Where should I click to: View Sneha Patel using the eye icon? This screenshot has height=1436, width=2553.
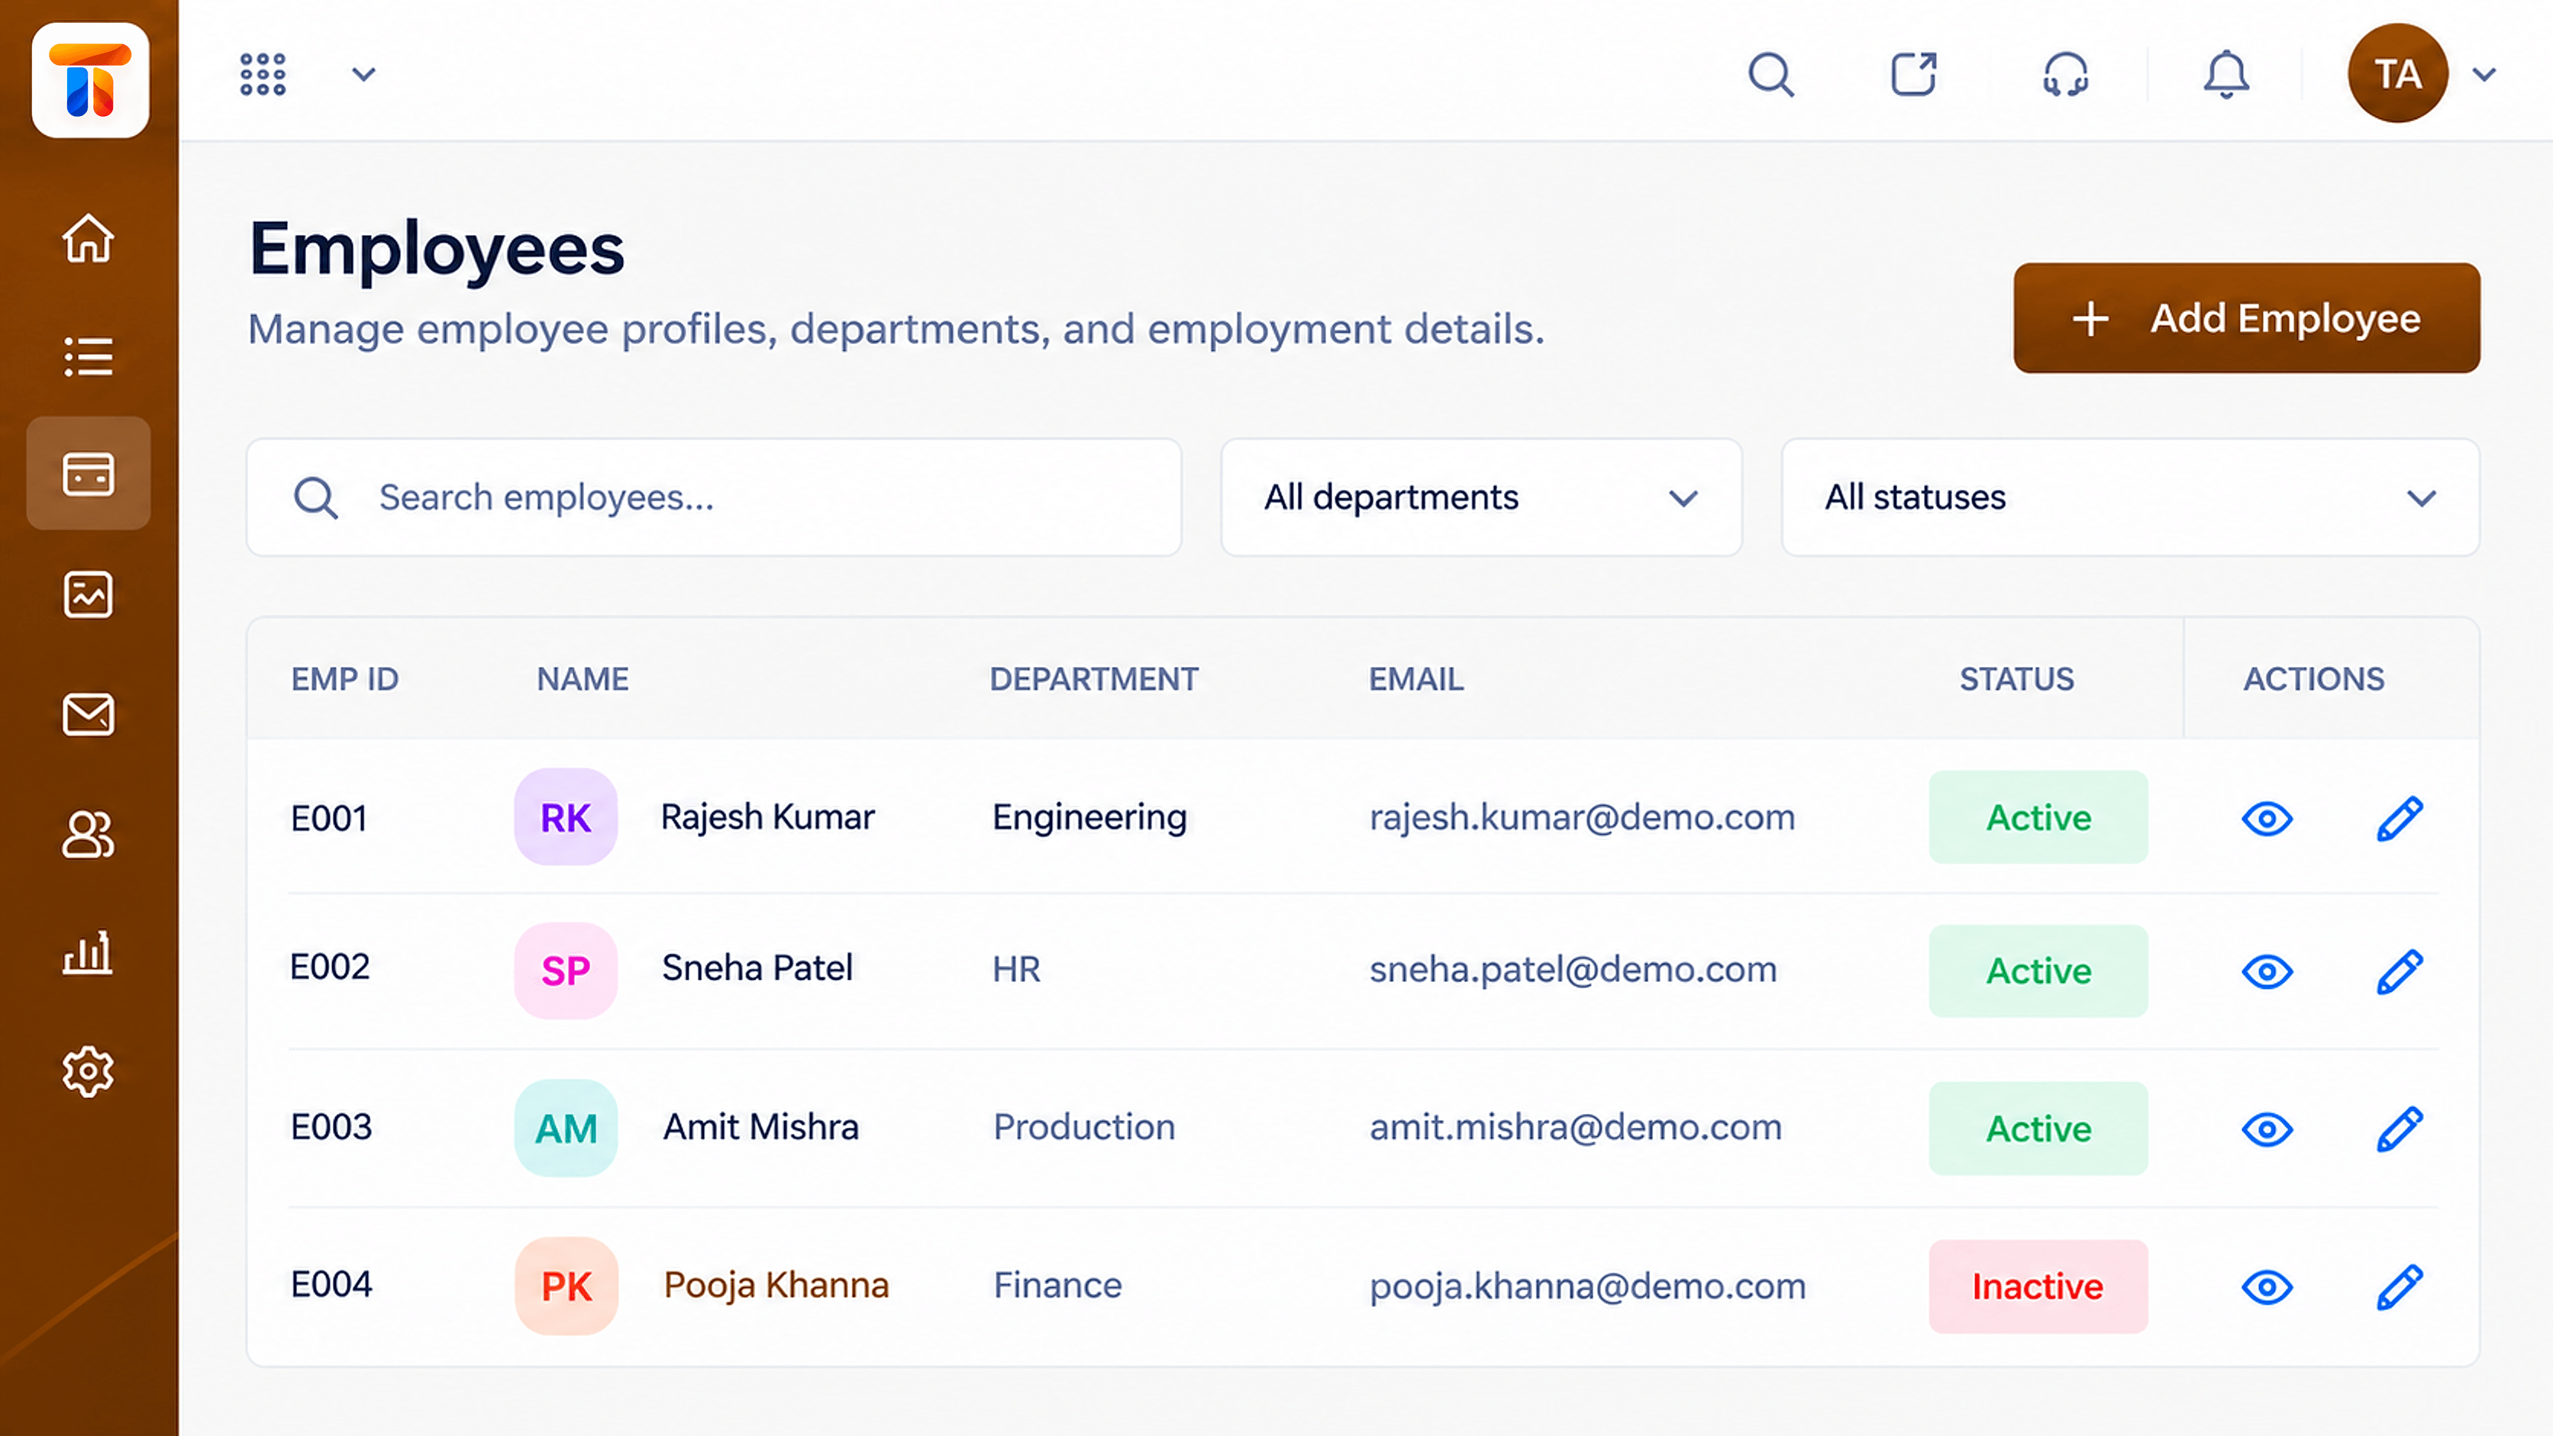click(2267, 971)
